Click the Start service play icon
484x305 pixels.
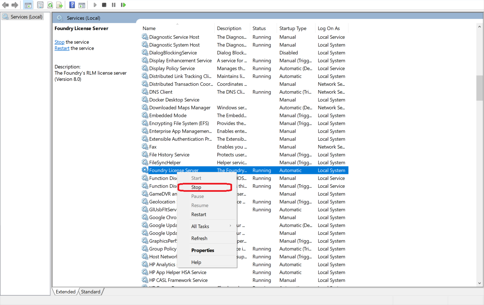coord(95,5)
